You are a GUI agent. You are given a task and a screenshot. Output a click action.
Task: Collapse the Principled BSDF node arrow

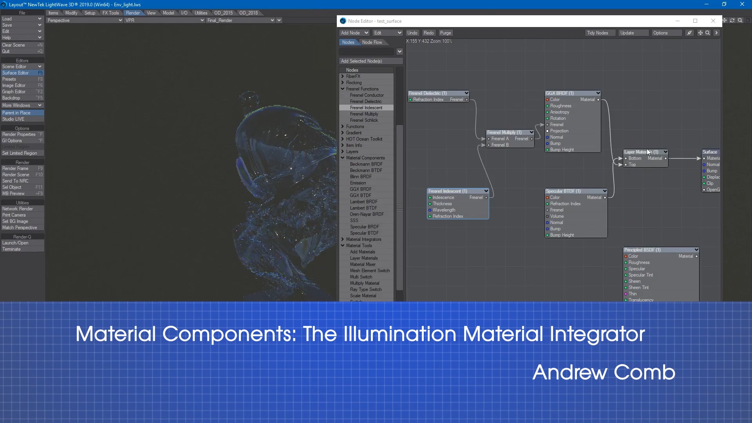[x=696, y=250]
